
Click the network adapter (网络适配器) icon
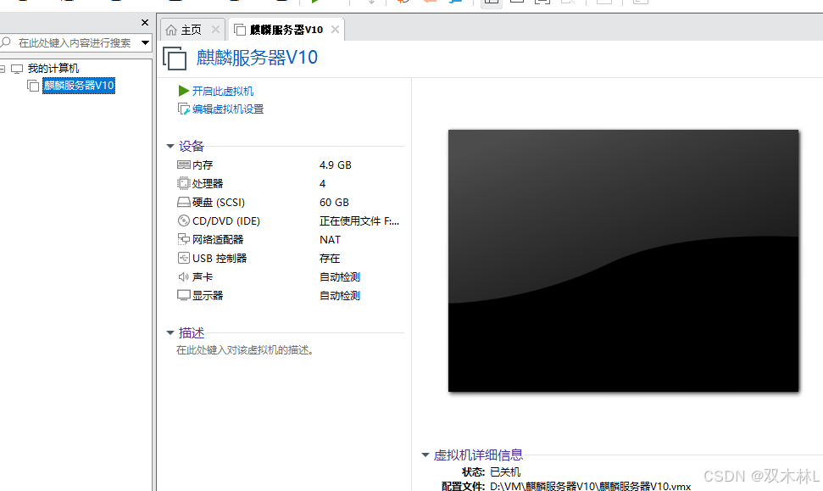click(x=184, y=239)
